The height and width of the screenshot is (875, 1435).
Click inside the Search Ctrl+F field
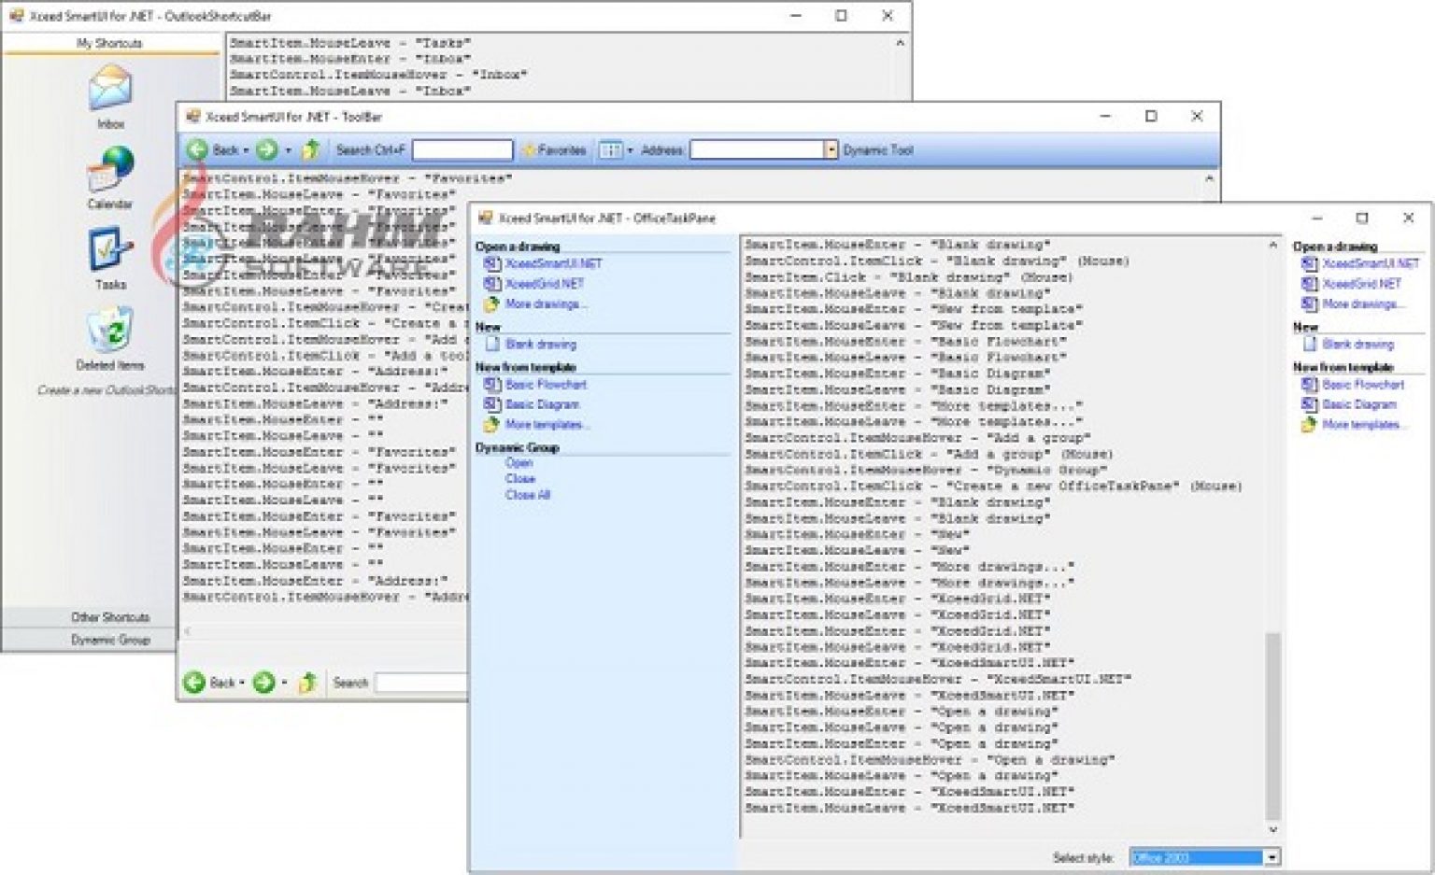click(x=462, y=149)
